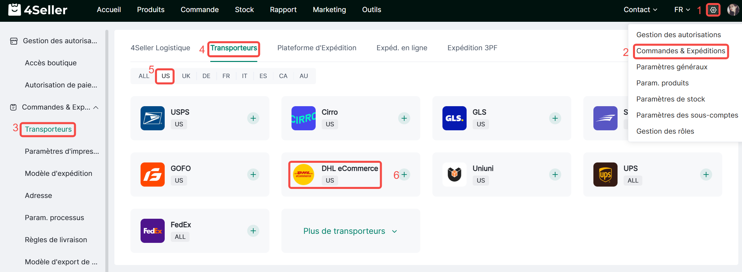Viewport: 742px width, 272px height.
Task: Add UPS carrier with plus icon
Action: click(x=706, y=175)
